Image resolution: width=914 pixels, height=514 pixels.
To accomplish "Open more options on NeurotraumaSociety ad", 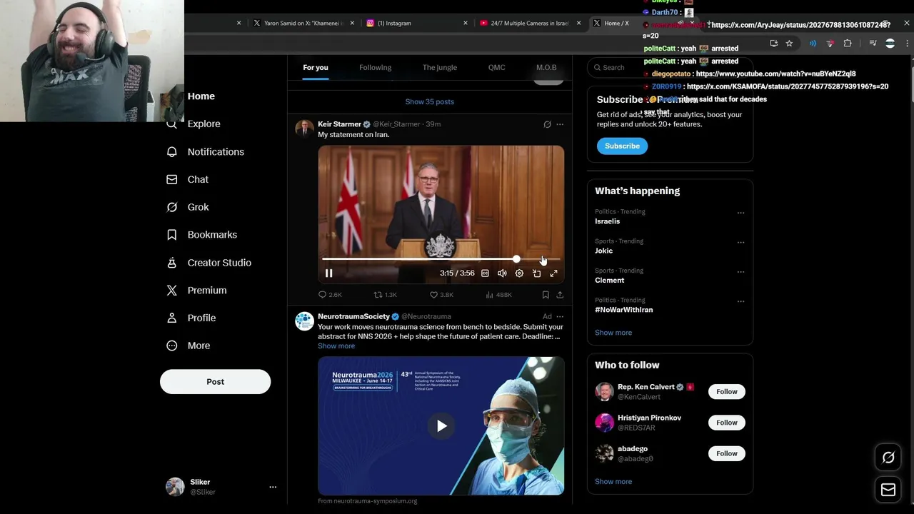I will [x=560, y=316].
